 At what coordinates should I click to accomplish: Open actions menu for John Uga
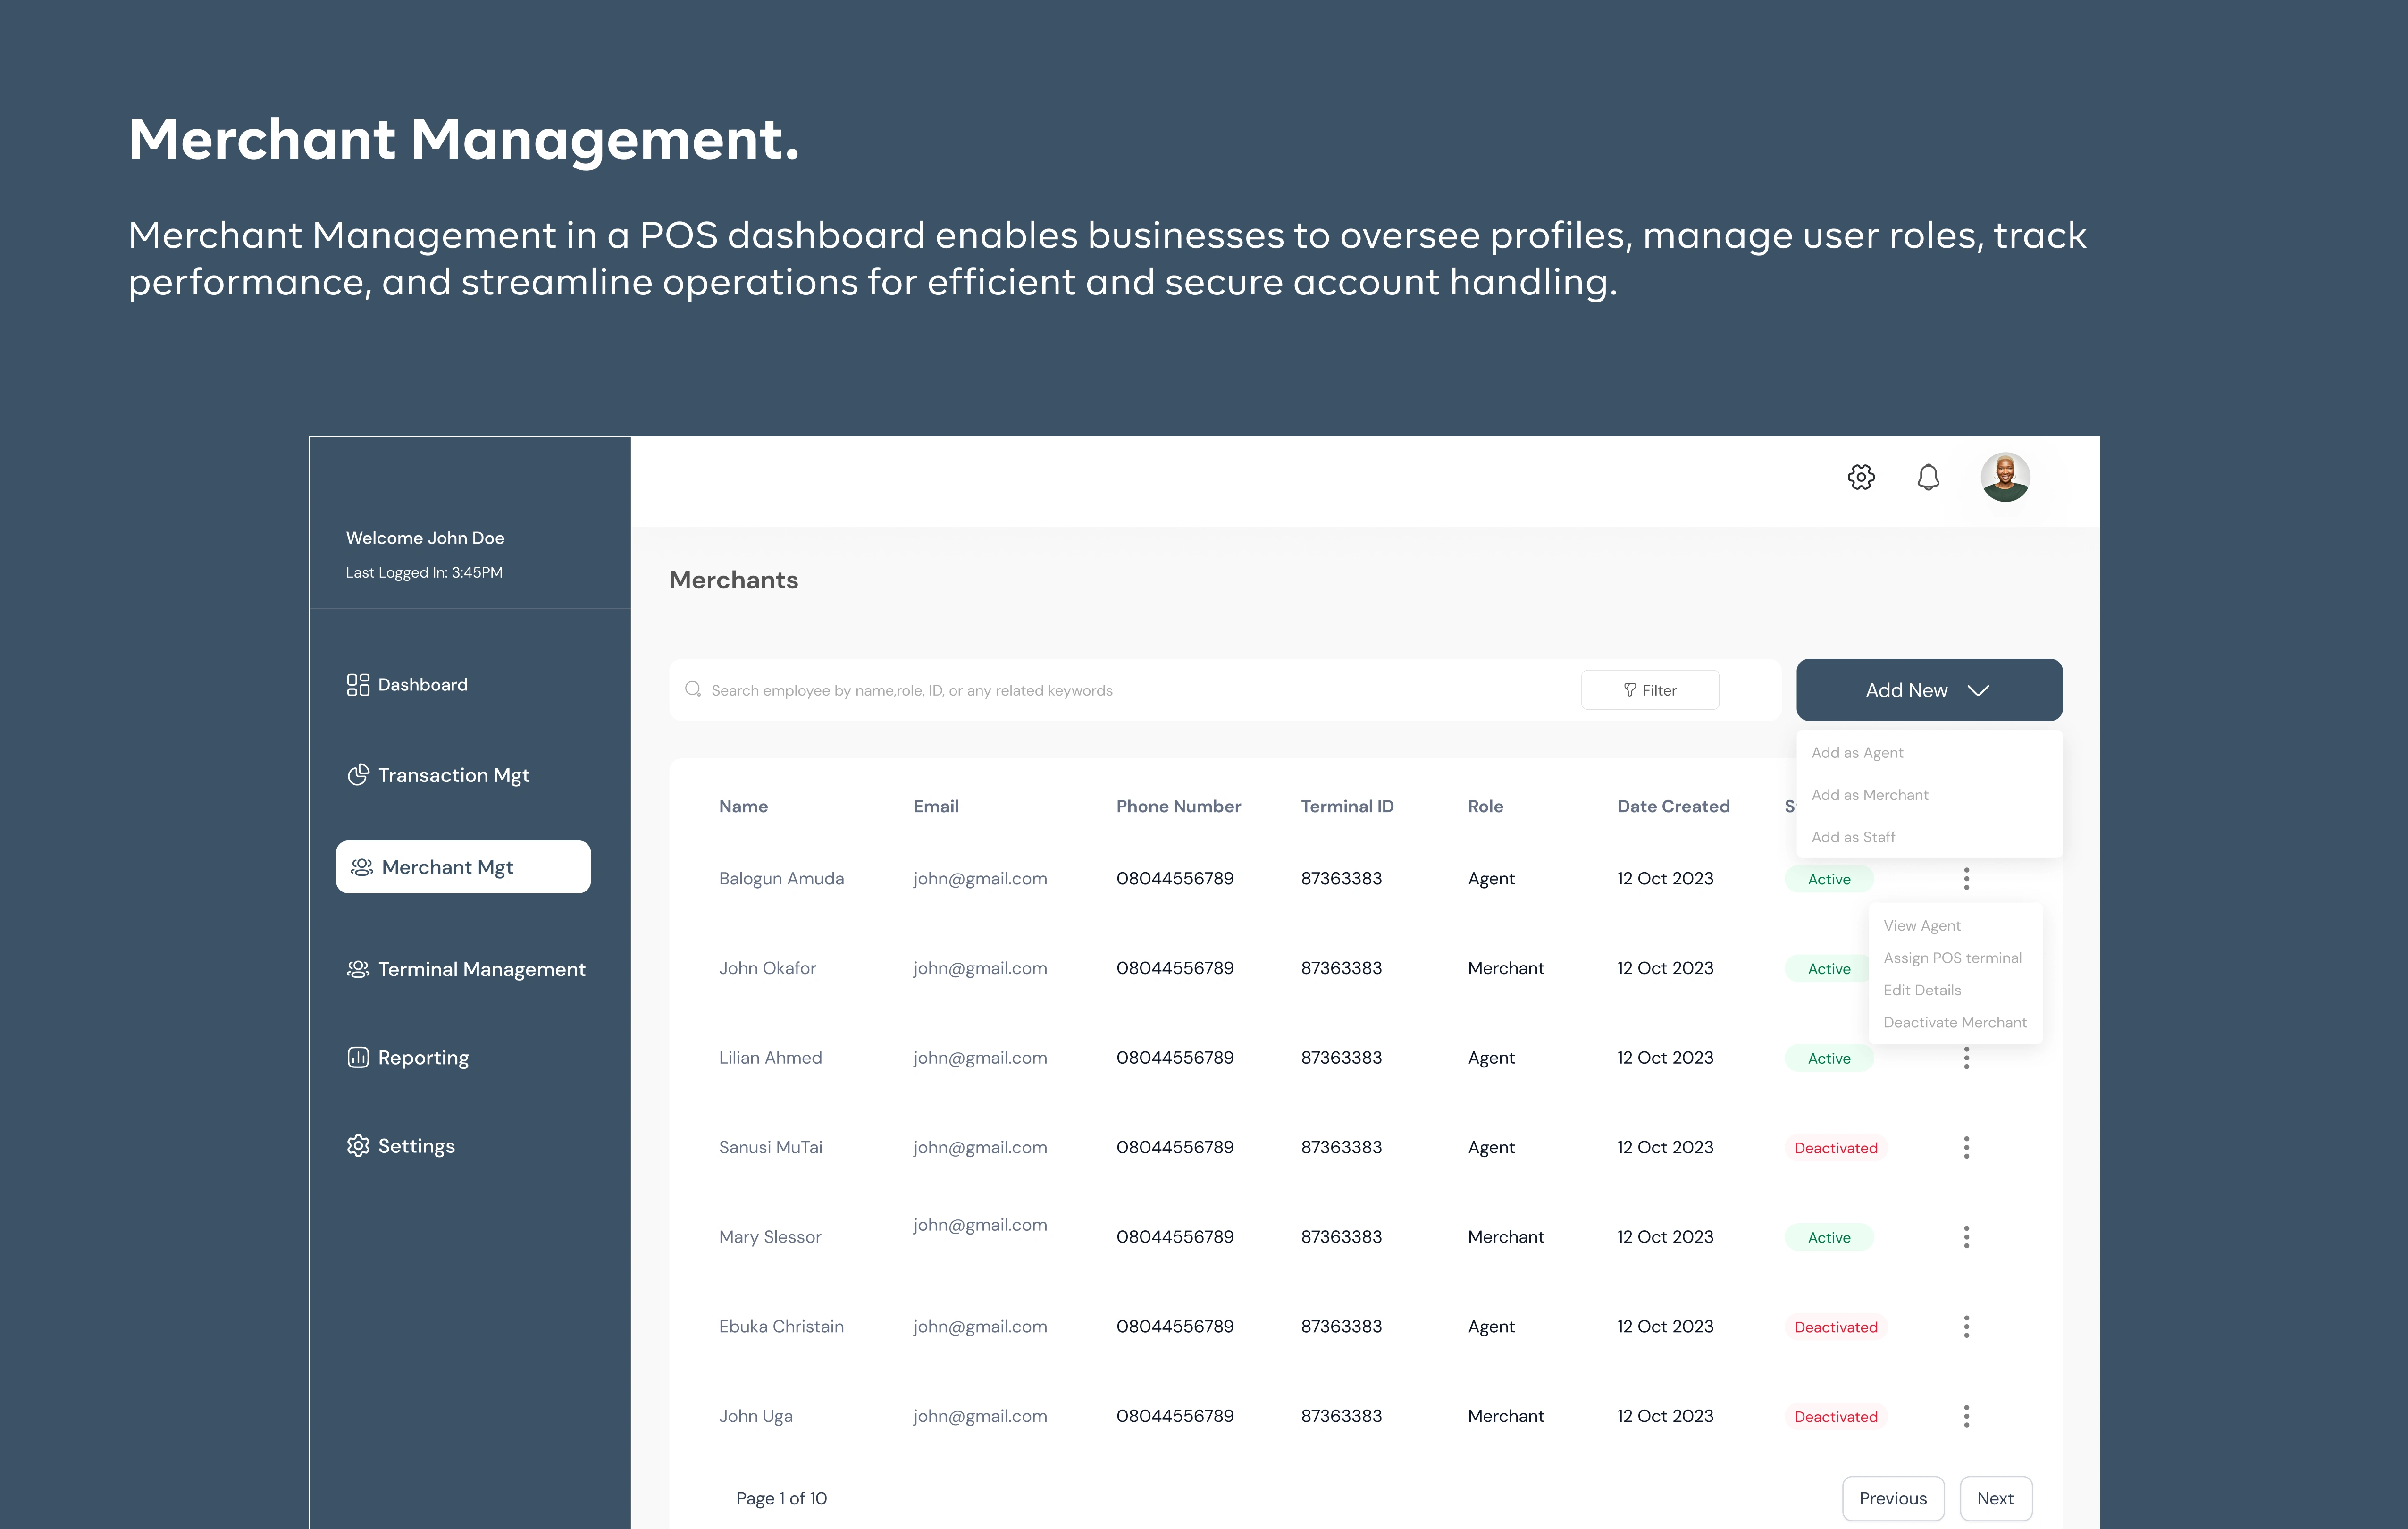click(x=1966, y=1416)
